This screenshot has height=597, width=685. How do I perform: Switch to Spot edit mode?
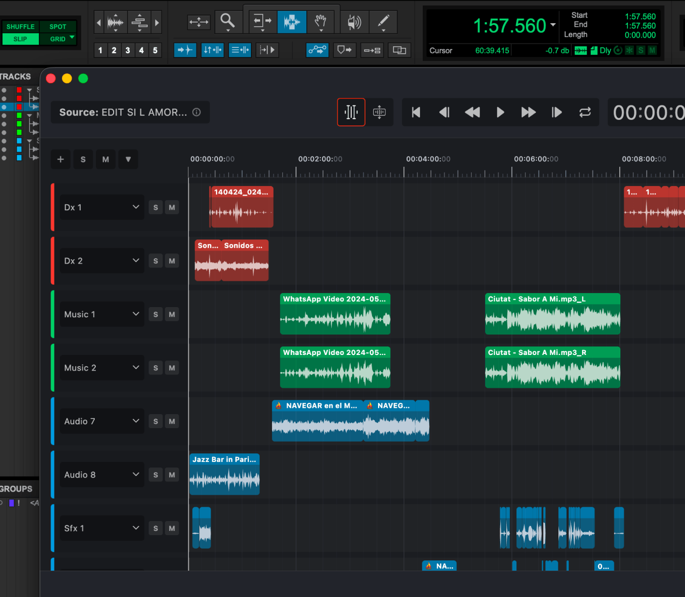coord(58,26)
